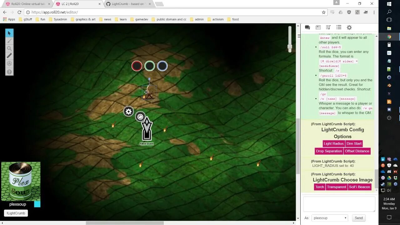This screenshot has height=225, width=400.
Task: Click the Send chat button
Action: coord(359,218)
